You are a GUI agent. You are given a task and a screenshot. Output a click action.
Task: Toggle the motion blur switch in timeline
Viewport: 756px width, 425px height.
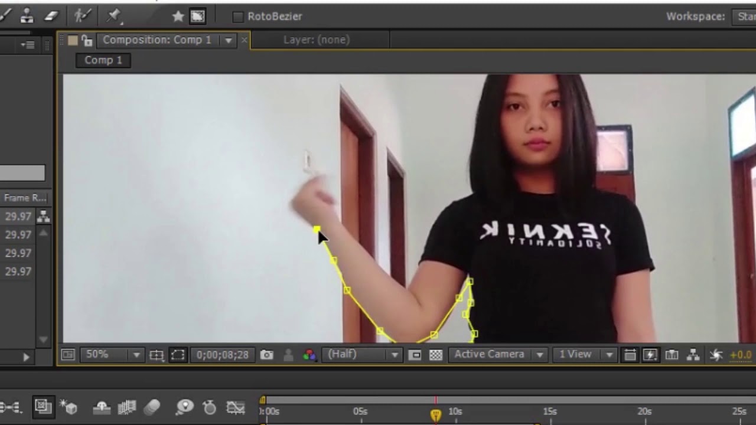152,407
